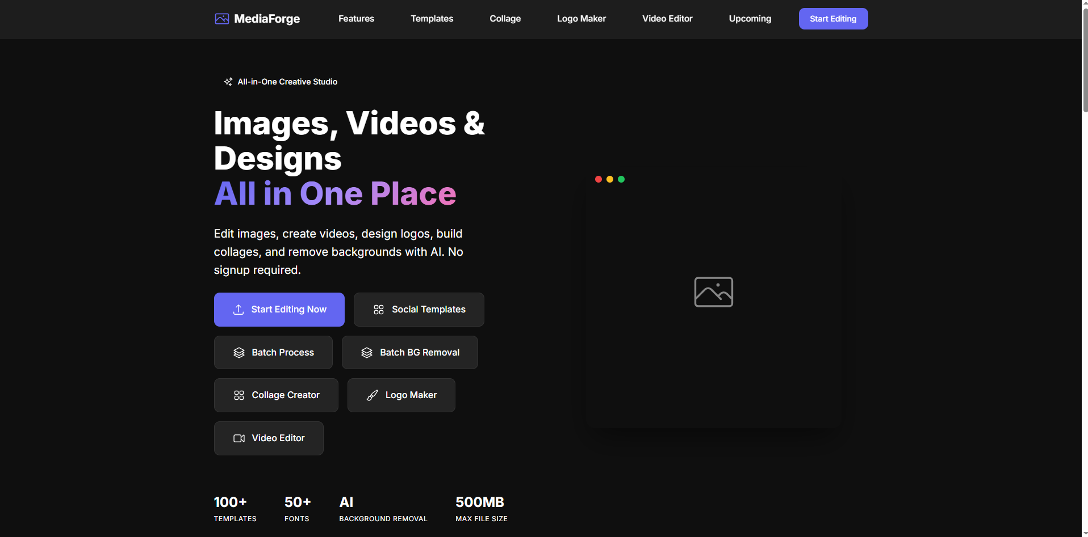Screen dimensions: 1088x537
Task: Click the red dot on the mock browser window
Action: (x=599, y=179)
